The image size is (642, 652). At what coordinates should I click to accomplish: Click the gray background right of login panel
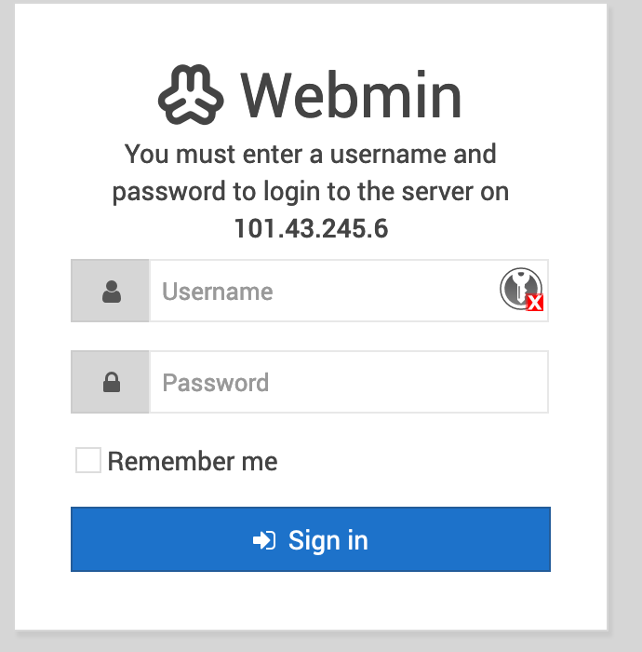click(x=625, y=326)
